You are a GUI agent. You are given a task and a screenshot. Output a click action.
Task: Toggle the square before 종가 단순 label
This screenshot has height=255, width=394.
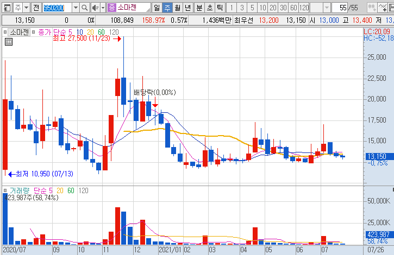[x=33, y=32]
